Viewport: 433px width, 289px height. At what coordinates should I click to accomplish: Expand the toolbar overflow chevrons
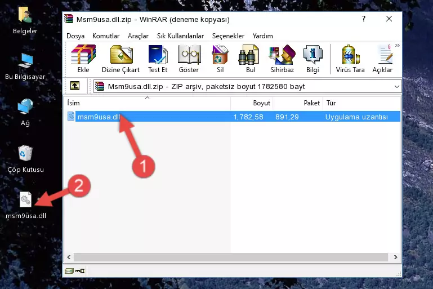tap(397, 45)
